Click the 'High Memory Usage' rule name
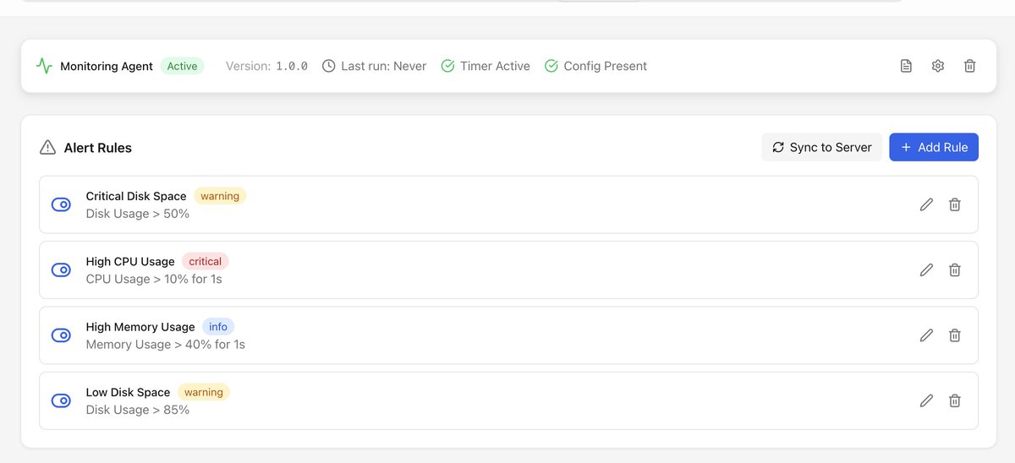The height and width of the screenshot is (463, 1015). pos(140,327)
